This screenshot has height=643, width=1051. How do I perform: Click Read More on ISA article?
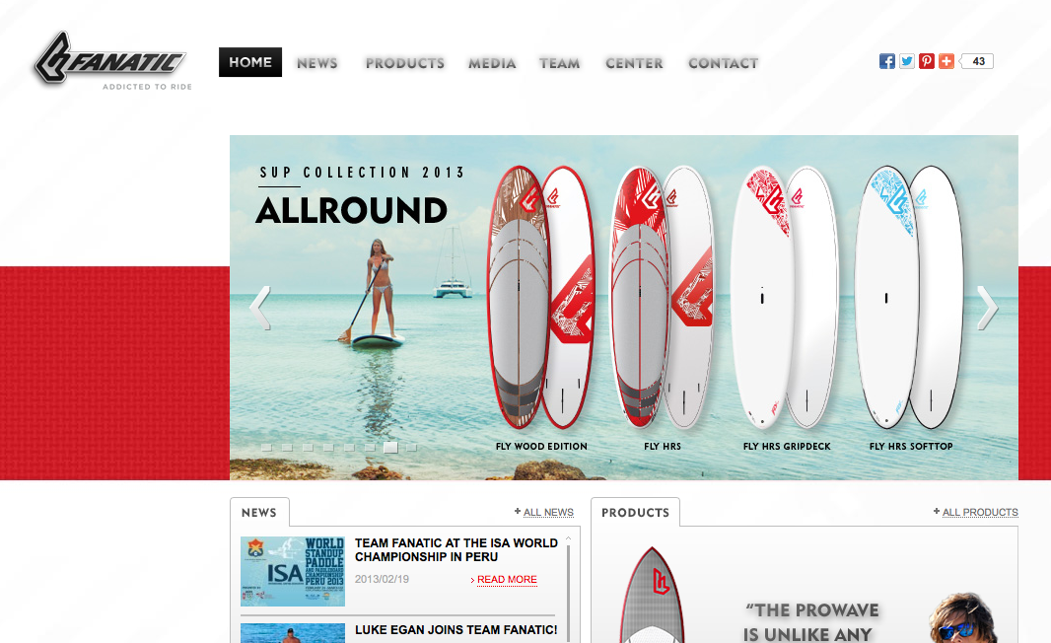(x=504, y=579)
